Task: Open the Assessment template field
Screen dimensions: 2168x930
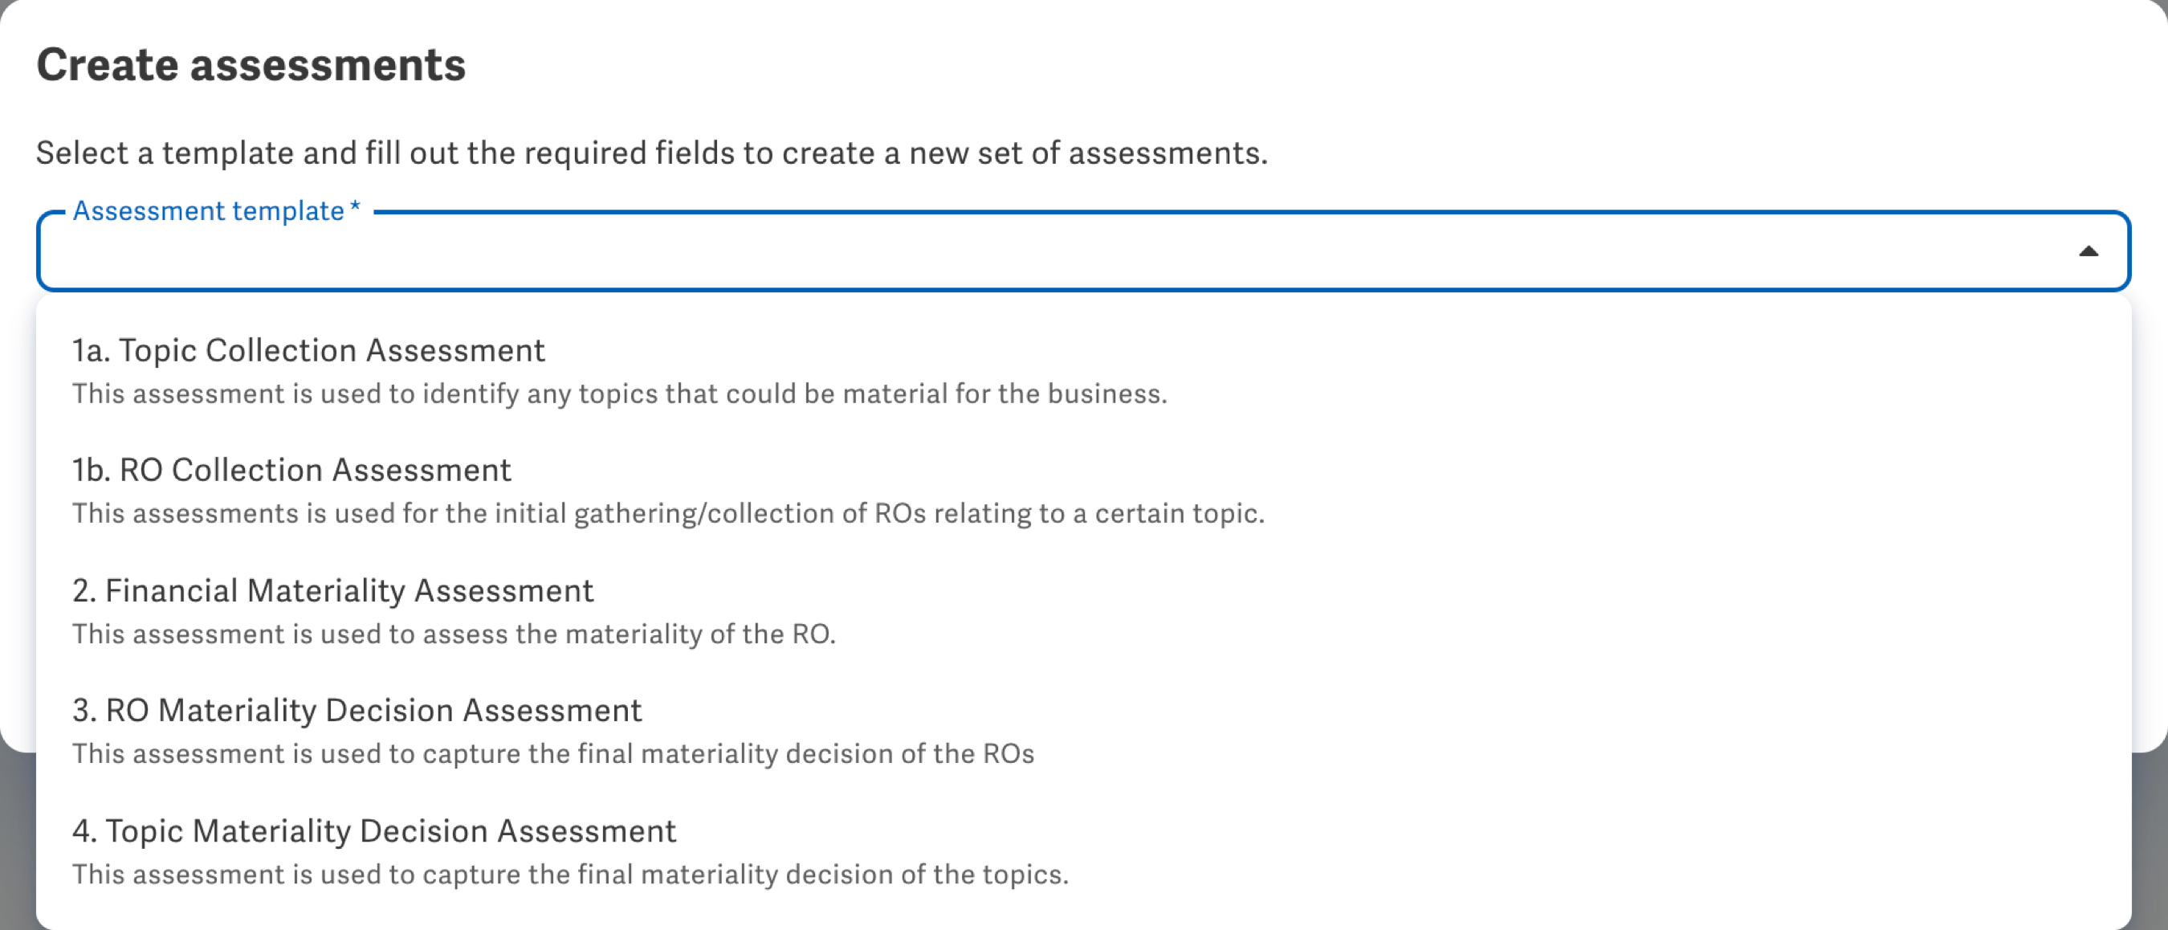Action: coord(1010,252)
